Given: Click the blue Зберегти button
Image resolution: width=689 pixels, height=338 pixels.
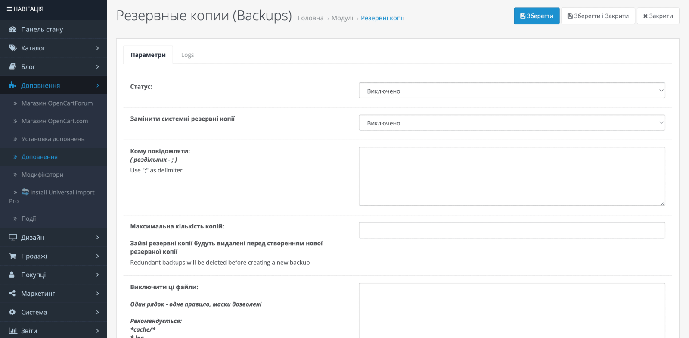Looking at the screenshot, I should tap(537, 16).
